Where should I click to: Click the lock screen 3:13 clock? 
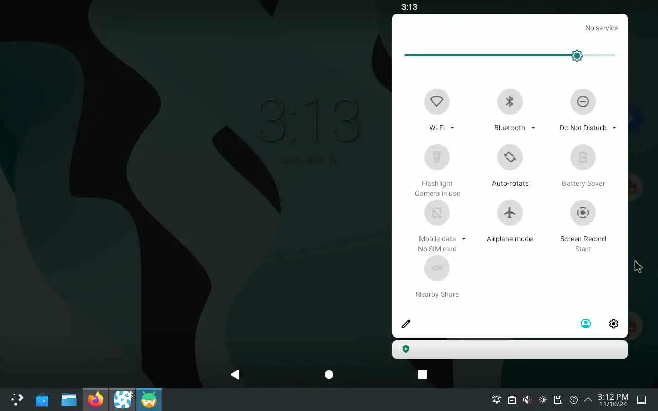(309, 122)
